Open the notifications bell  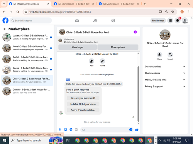pos(178,20)
